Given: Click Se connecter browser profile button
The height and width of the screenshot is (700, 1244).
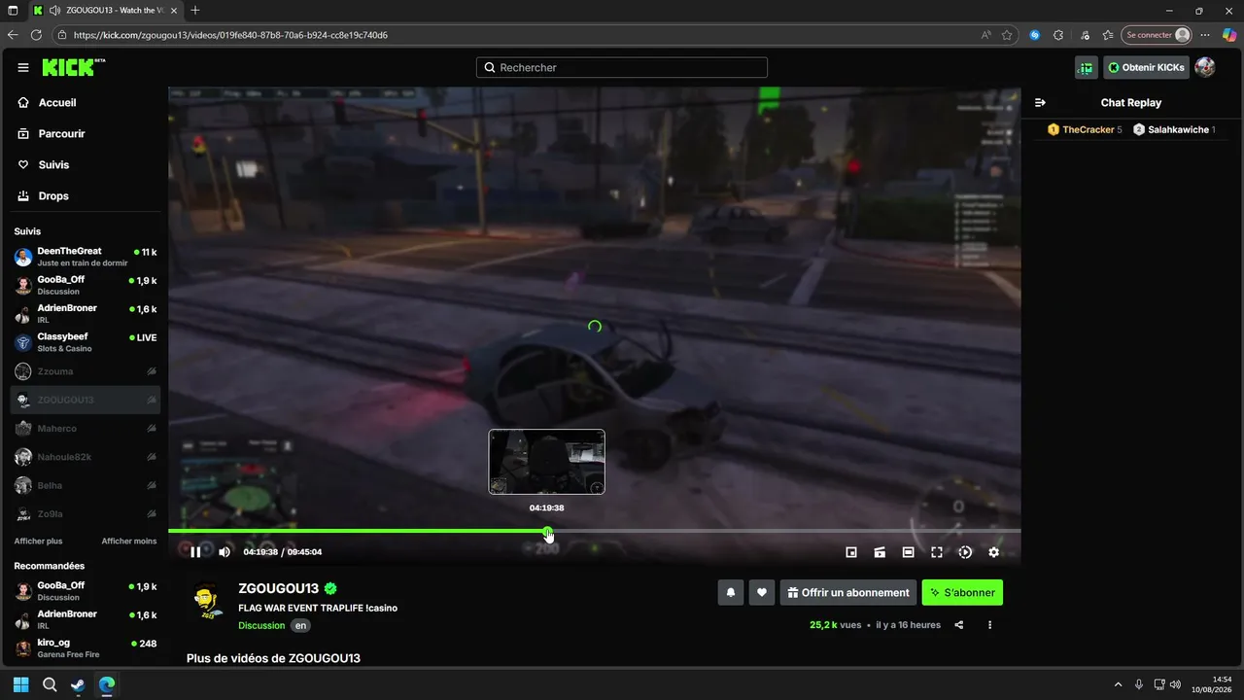Looking at the screenshot, I should (x=1157, y=35).
